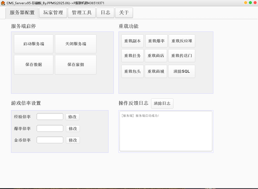Click the 重载爆率 button
258x189 pixels.
156,41
